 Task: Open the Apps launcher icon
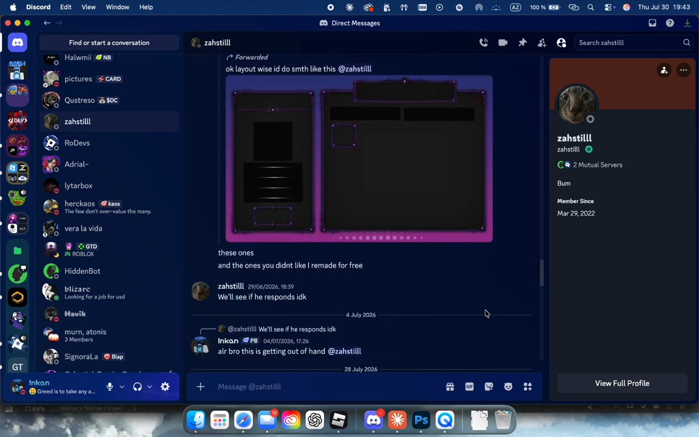(x=528, y=387)
